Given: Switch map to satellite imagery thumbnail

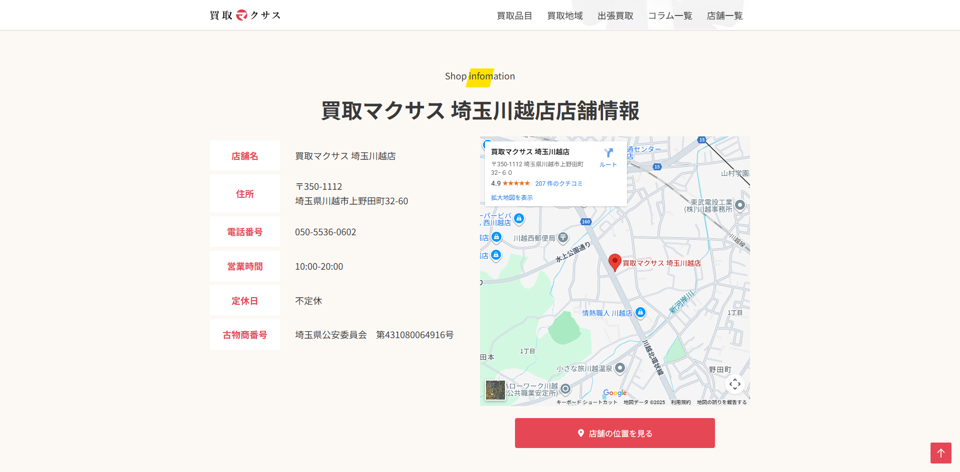Looking at the screenshot, I should pos(495,390).
